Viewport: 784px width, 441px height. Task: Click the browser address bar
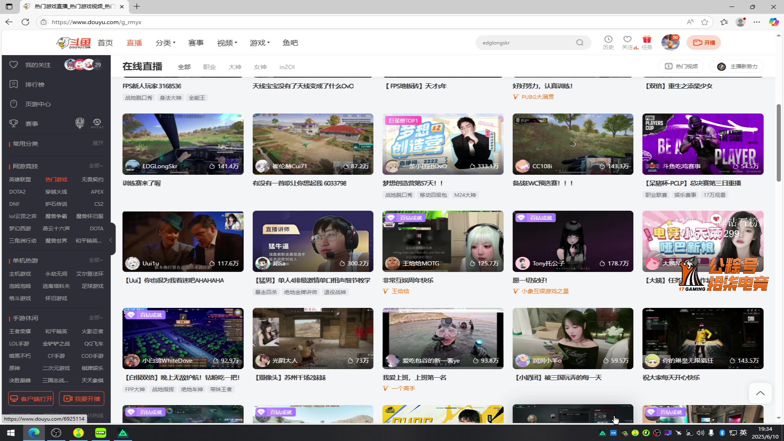(363, 22)
